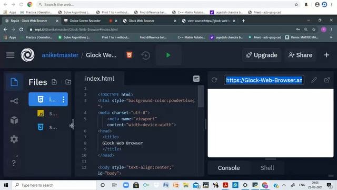Click the pencil edit icon beside the preview URL
The width and height of the screenshot is (337, 190).
[x=314, y=80]
